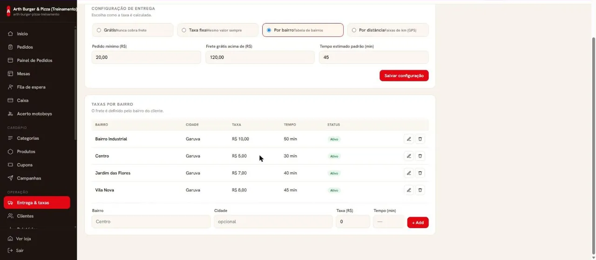Image resolution: width=596 pixels, height=260 pixels.
Task: Edit the Vila Nova row
Action: point(409,190)
